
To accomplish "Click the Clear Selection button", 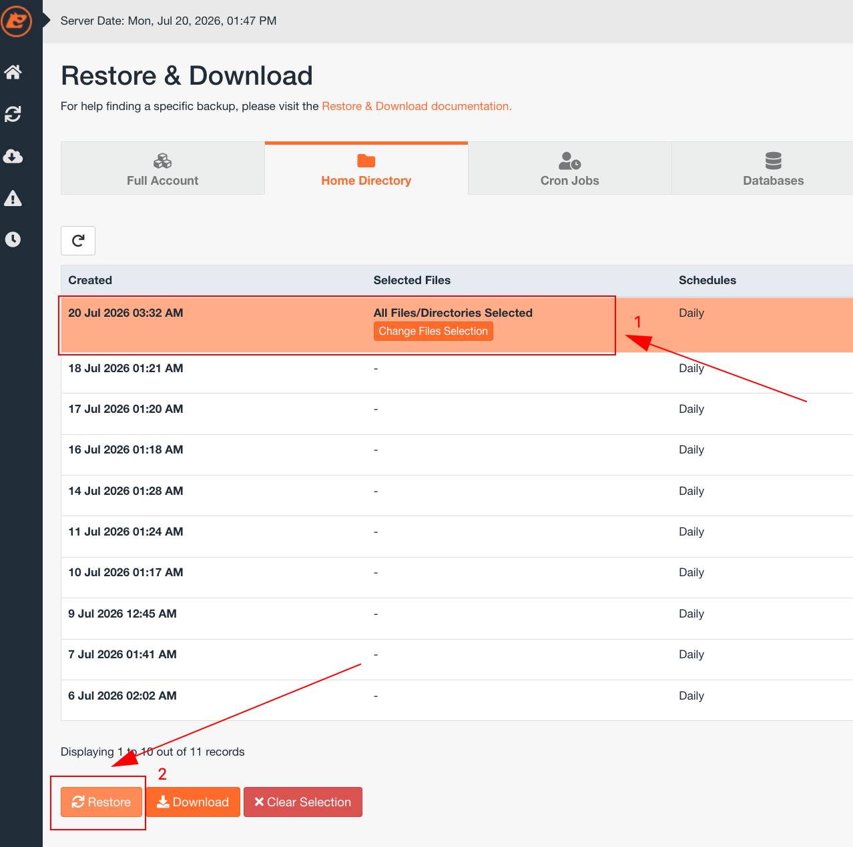I will click(303, 802).
